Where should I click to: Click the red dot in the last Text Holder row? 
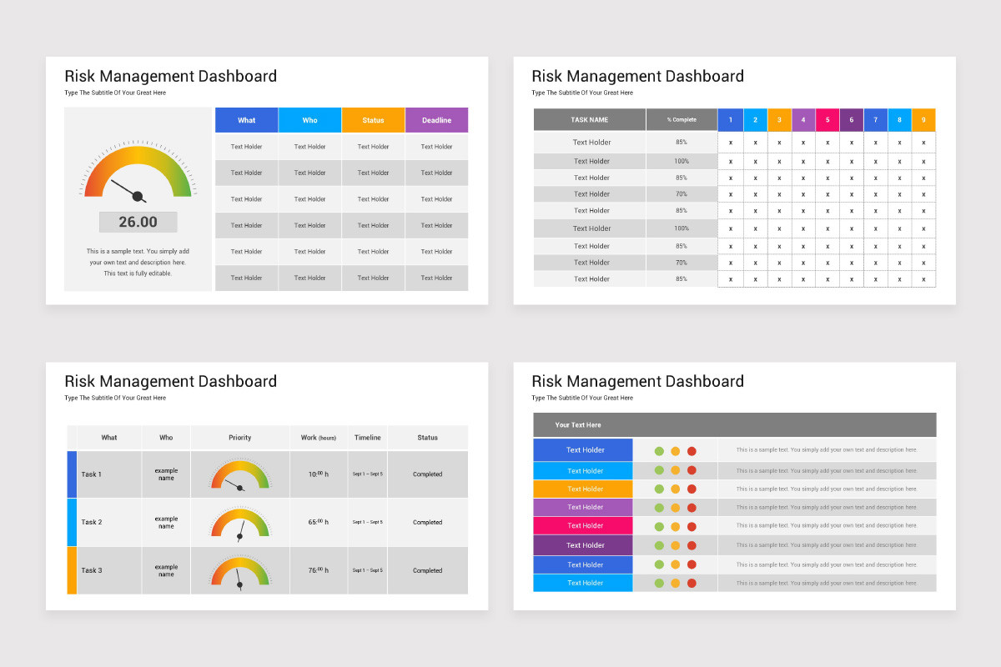pyautogui.click(x=692, y=583)
